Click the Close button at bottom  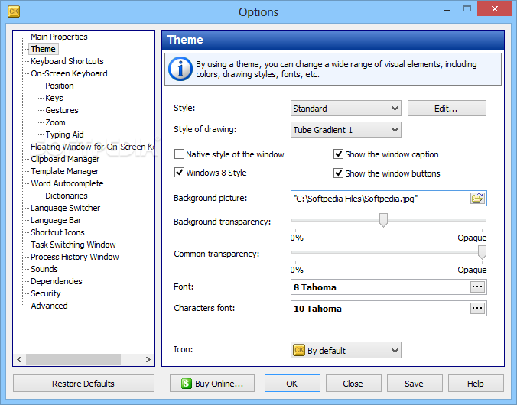click(x=353, y=384)
